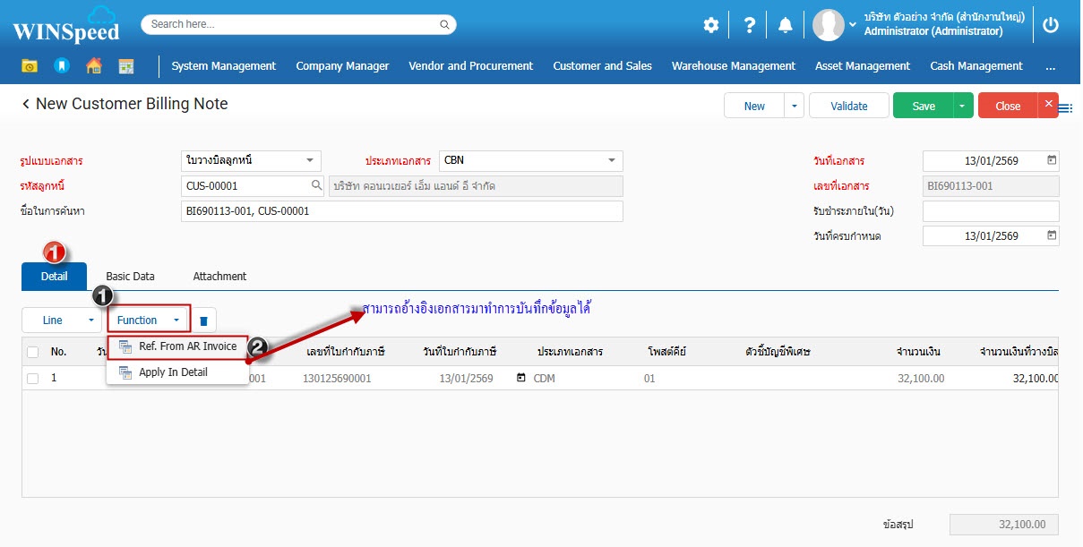The height and width of the screenshot is (547, 1083).
Task: Expand the Save button dropdown arrow
Action: 962,107
